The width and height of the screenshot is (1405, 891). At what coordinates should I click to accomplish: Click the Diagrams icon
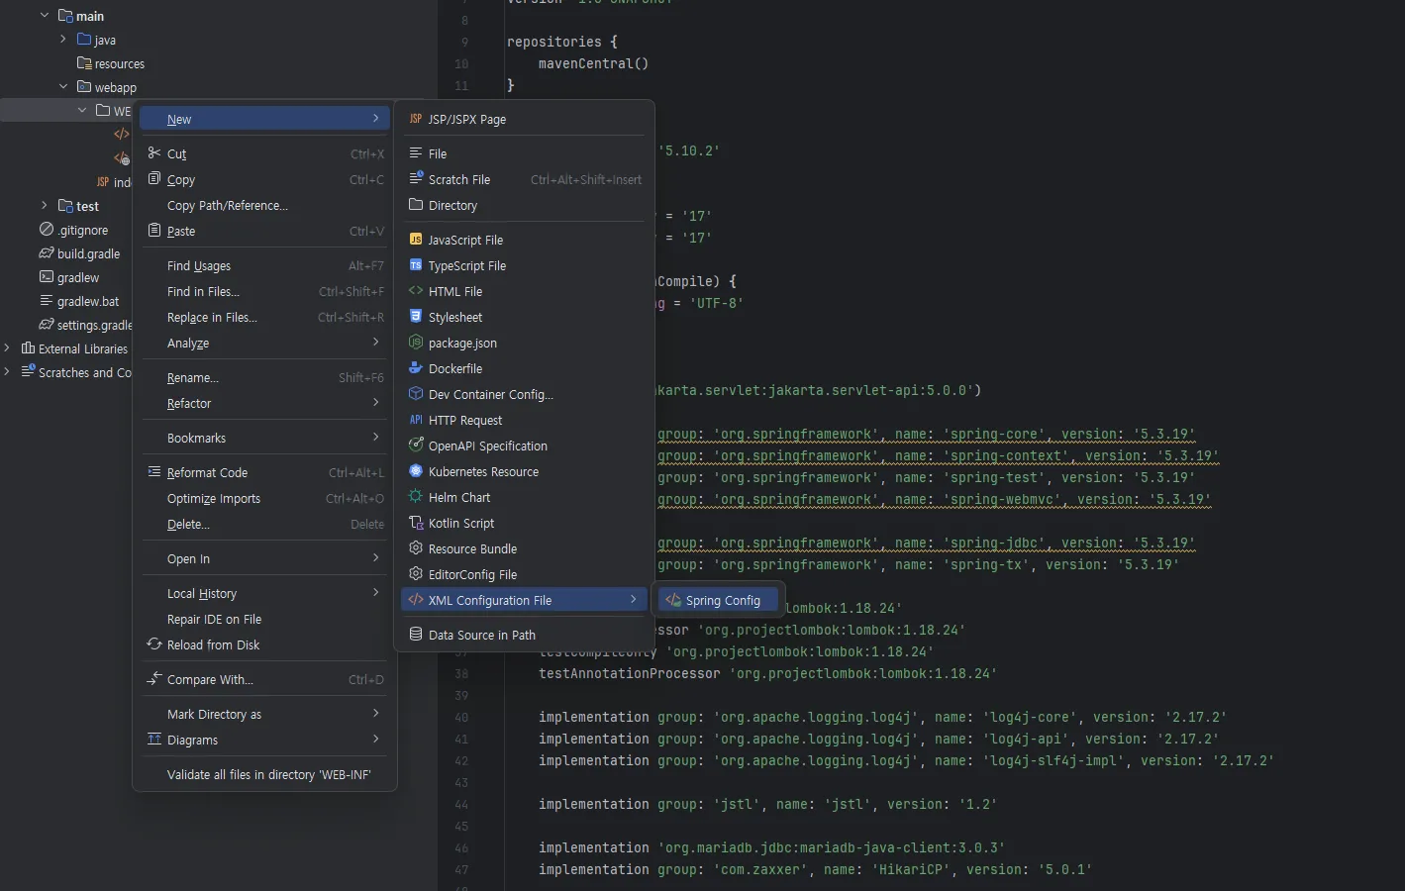(154, 740)
